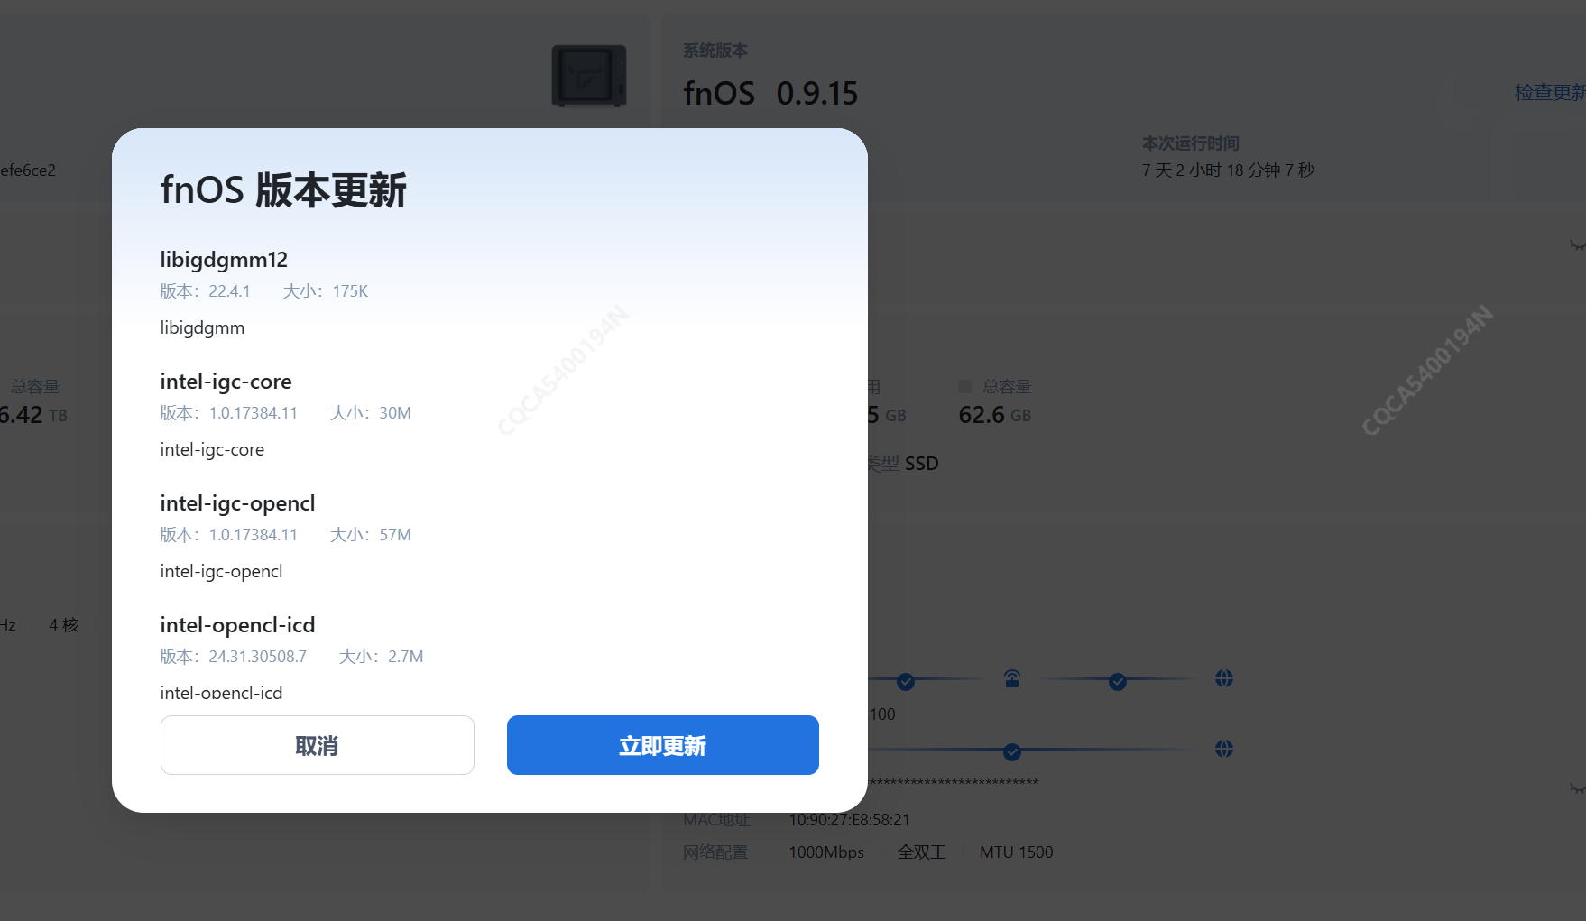1586x921 pixels.
Task: Select the libigdgmm12 package title
Action: (x=224, y=260)
